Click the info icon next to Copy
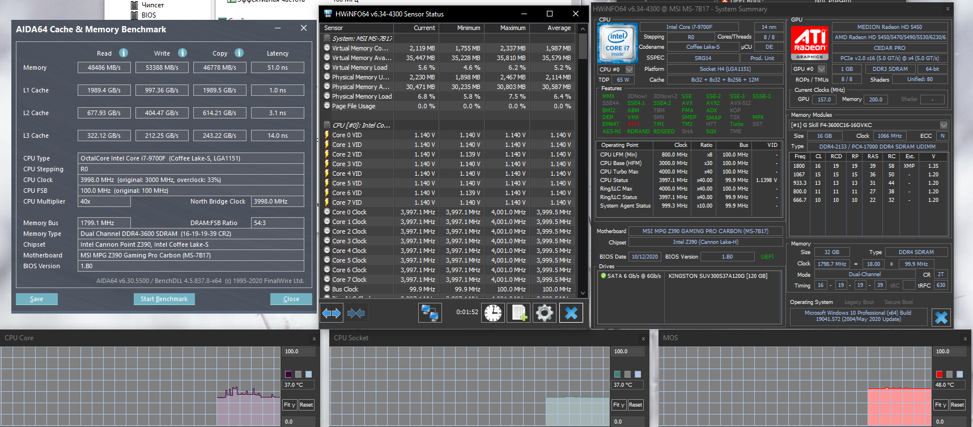Viewport: 973px width, 427px height. tap(239, 53)
